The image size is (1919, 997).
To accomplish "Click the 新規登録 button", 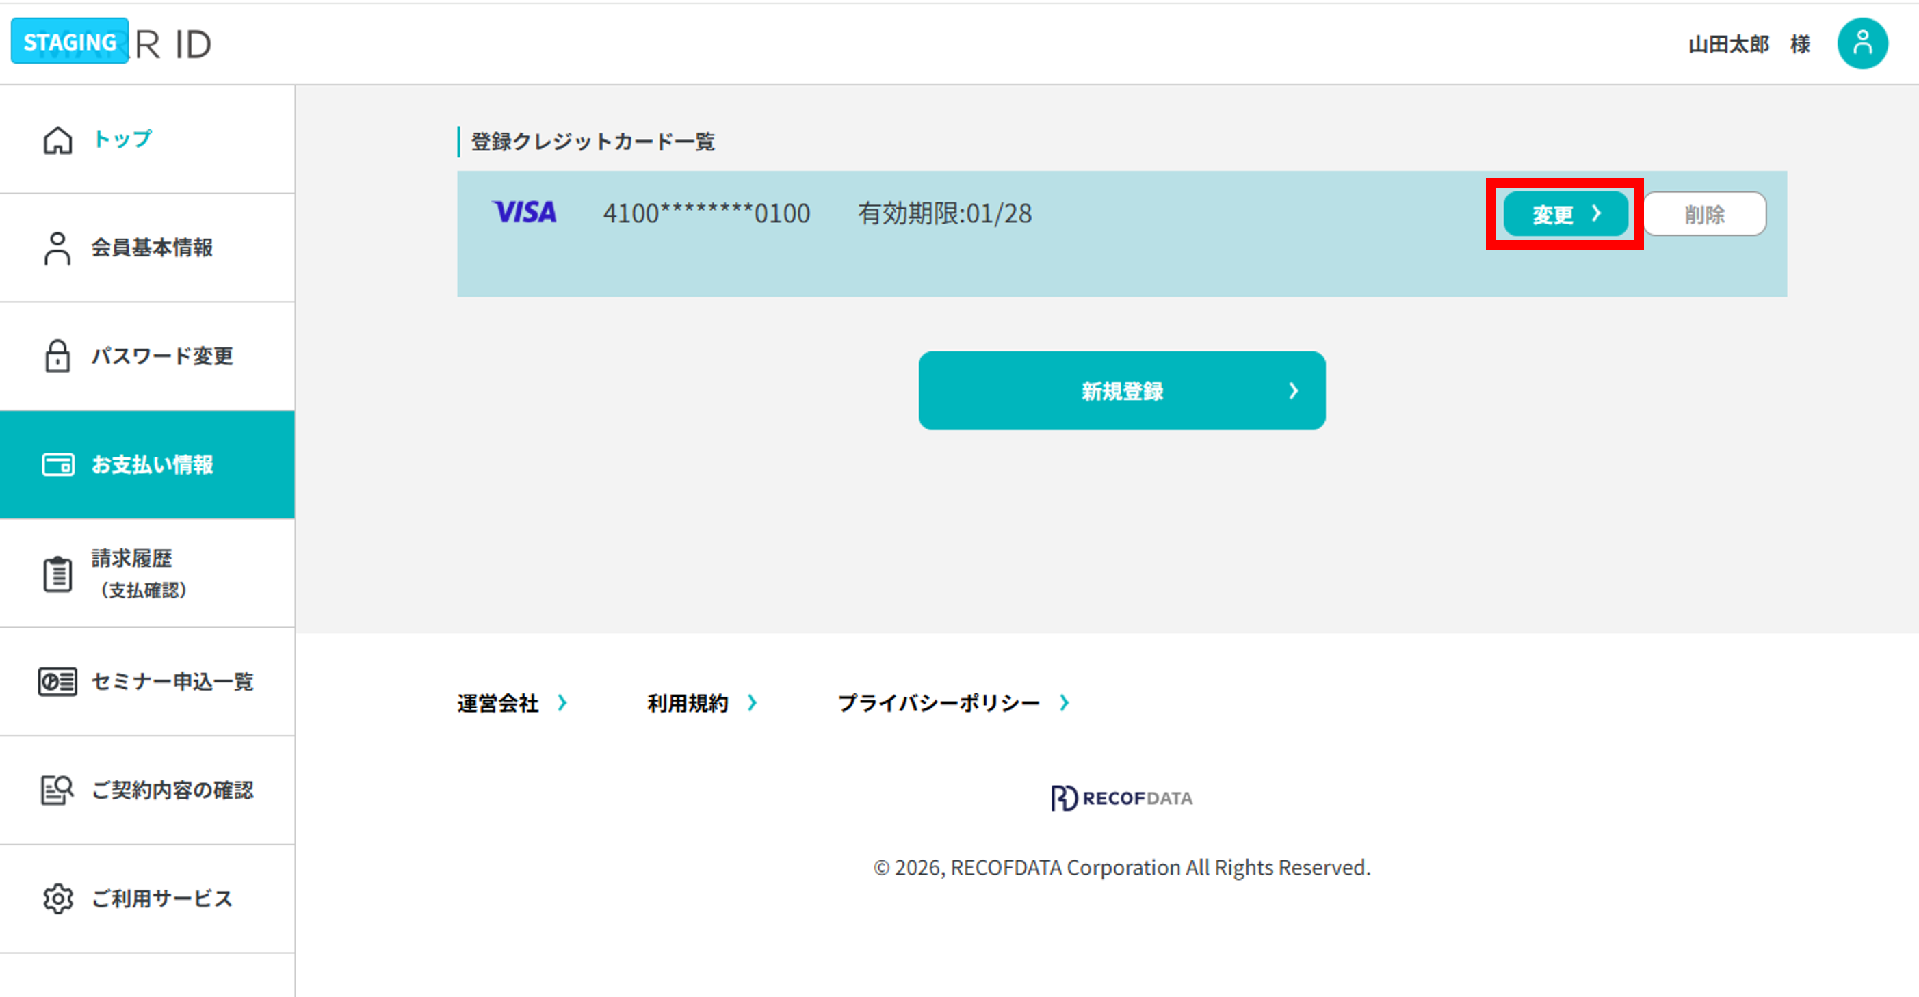I will [1121, 391].
